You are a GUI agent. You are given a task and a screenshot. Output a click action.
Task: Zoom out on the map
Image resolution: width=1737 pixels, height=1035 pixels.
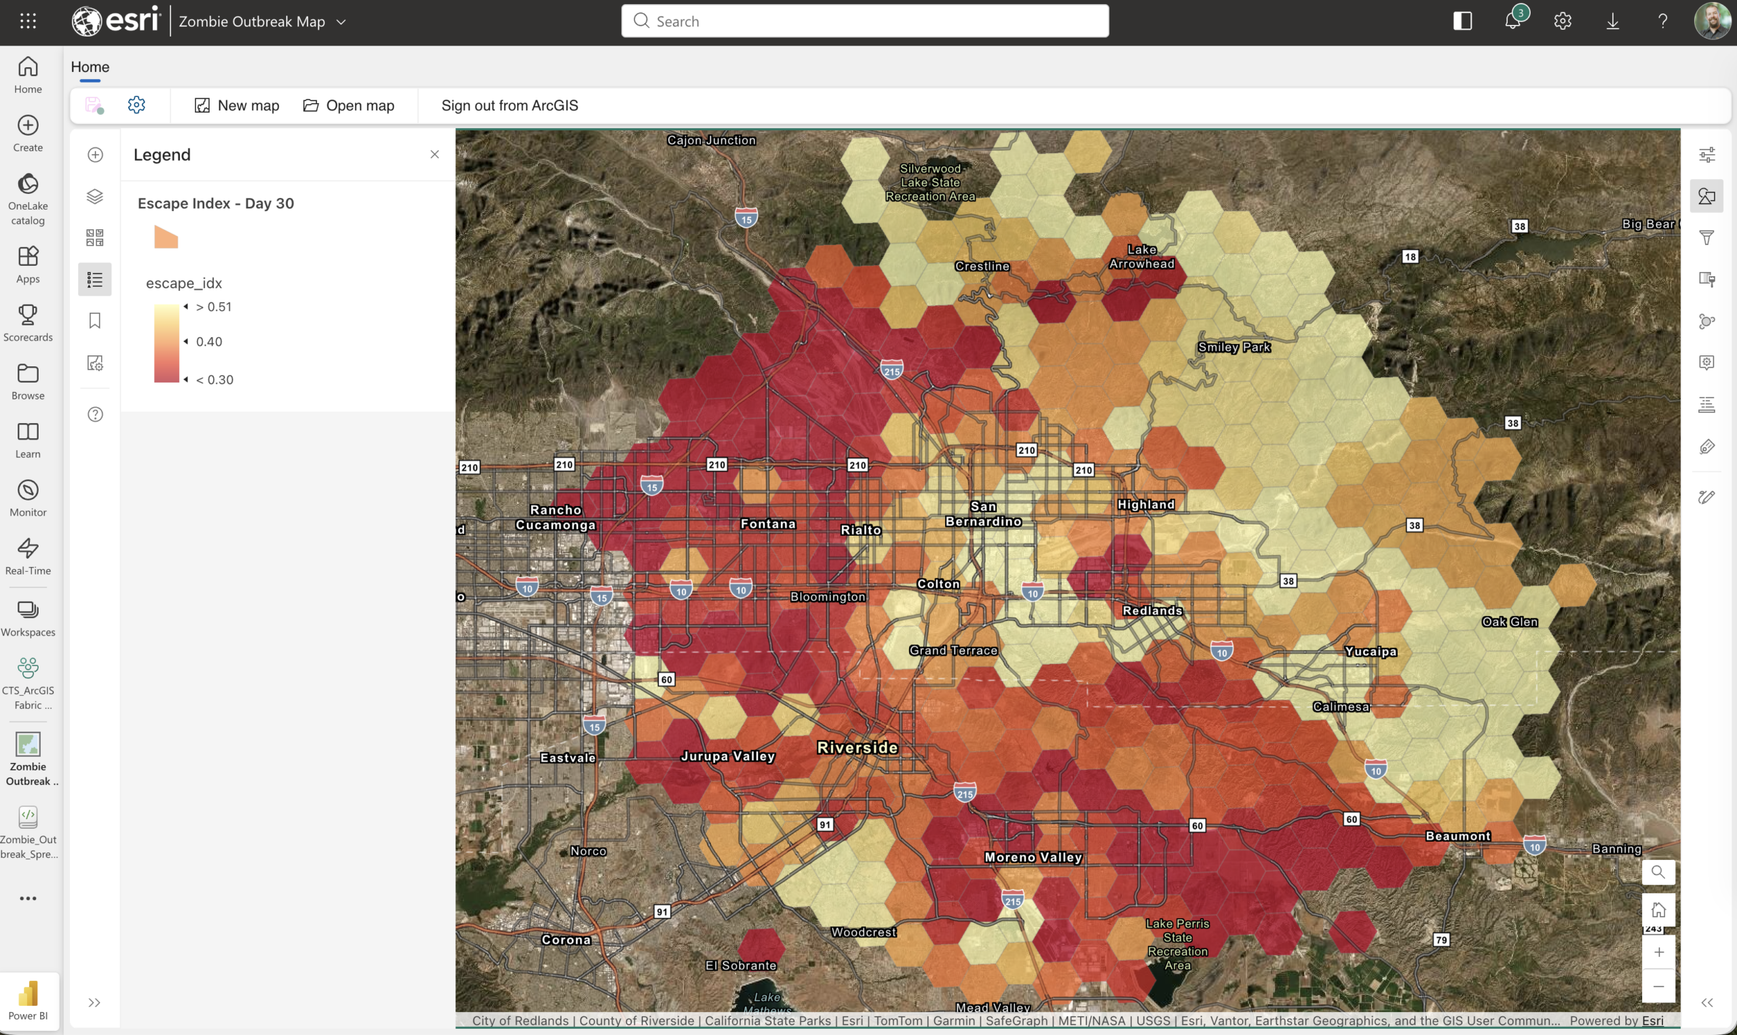coord(1659,986)
